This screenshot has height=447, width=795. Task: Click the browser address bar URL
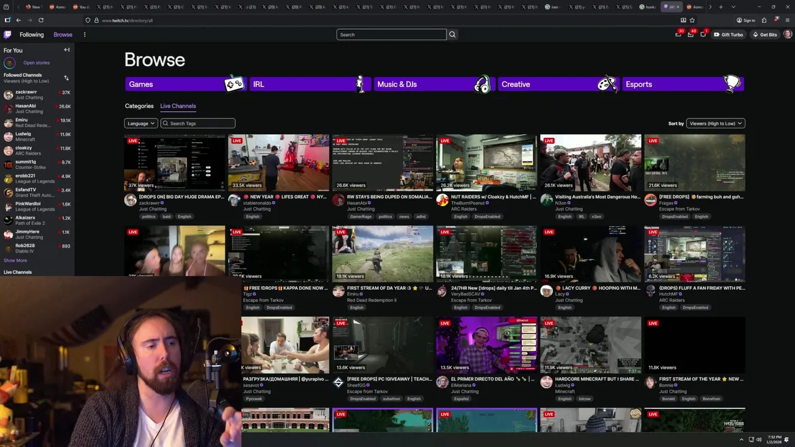[x=127, y=20]
